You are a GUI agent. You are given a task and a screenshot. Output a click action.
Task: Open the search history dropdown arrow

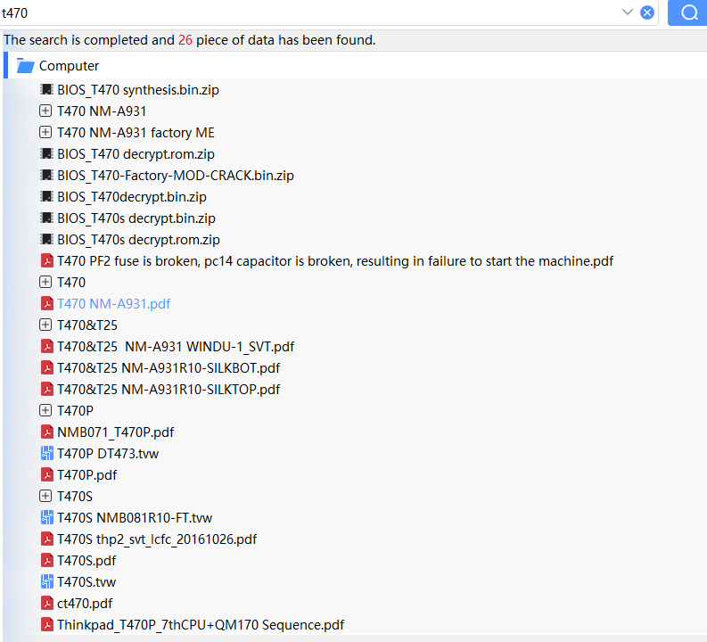pos(628,12)
